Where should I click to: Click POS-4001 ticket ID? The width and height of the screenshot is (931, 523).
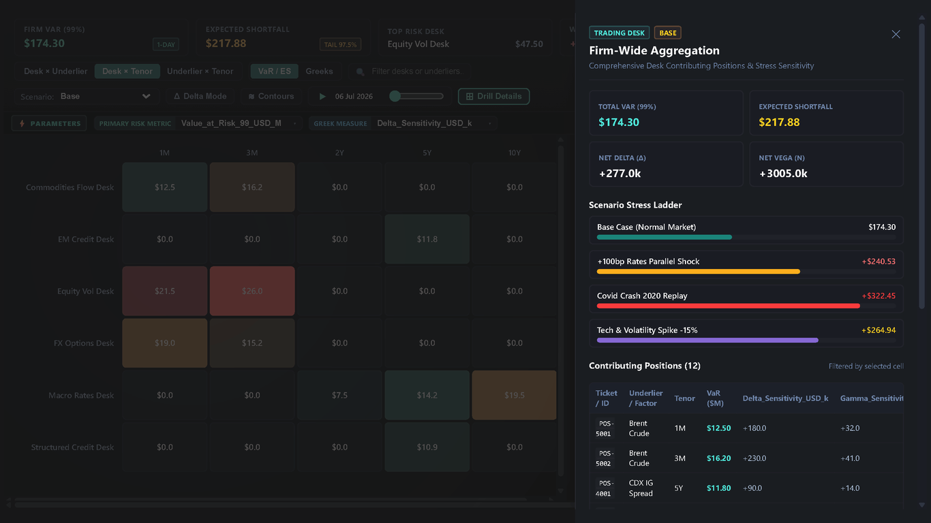pyautogui.click(x=605, y=488)
